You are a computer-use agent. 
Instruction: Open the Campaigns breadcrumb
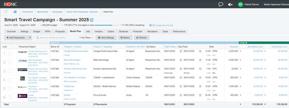pos(57,12)
